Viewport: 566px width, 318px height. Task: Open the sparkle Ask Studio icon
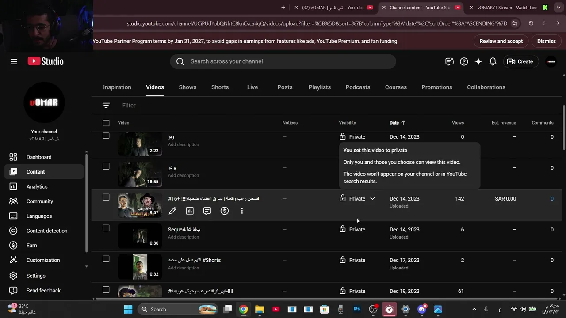pos(478,61)
